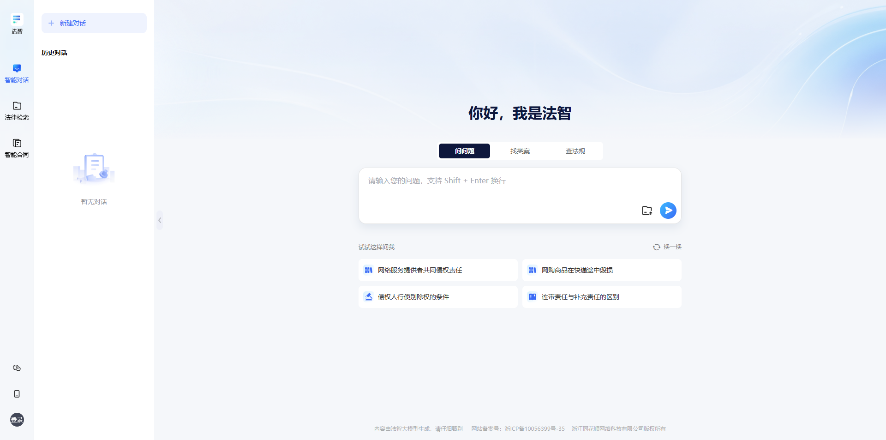Click the 法智 logo icon
Image resolution: width=886 pixels, height=440 pixels.
[17, 19]
